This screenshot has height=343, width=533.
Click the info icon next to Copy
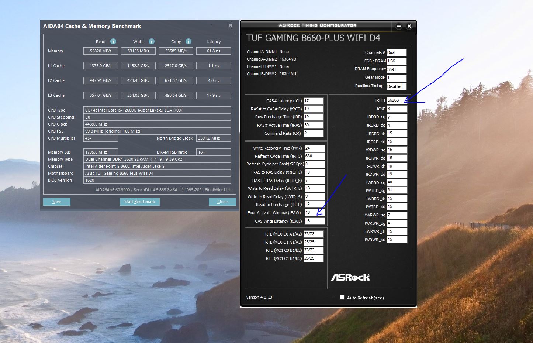(188, 41)
